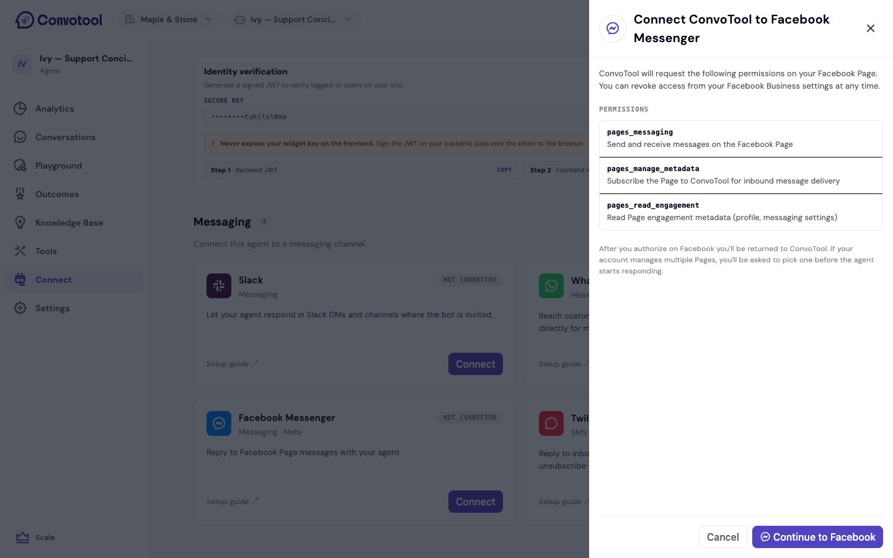
Task: Click the Slack logo icon
Action: point(219,286)
